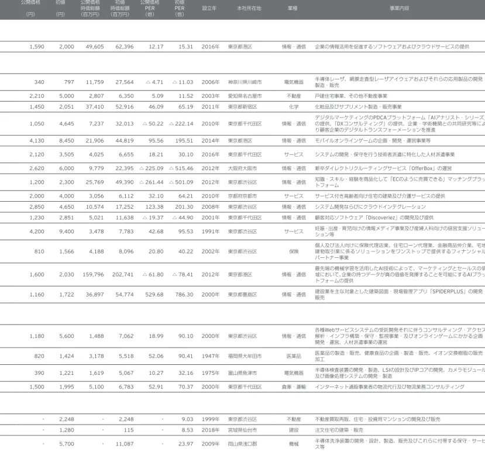Click the 初値時価総額 column header
The image size is (485, 452).
[x=120, y=8]
